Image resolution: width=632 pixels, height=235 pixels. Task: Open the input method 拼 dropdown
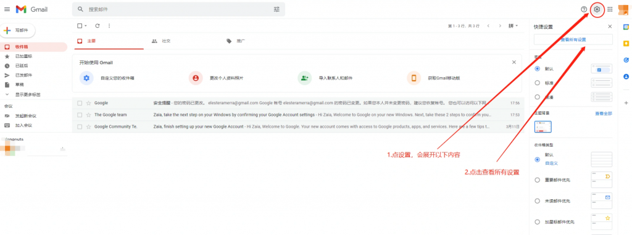point(513,26)
